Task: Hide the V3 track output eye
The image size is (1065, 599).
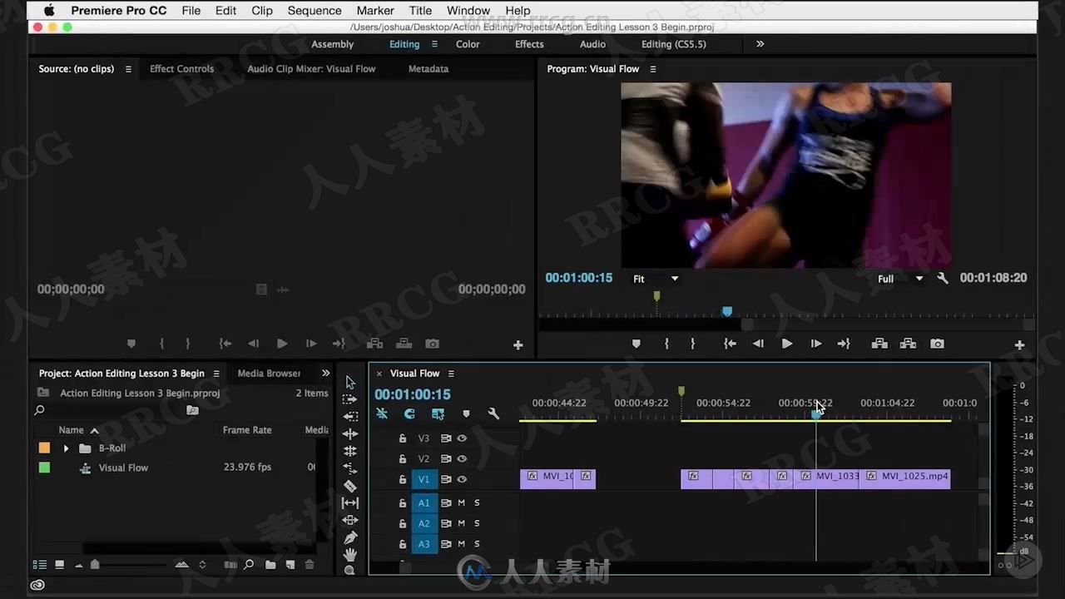Action: 462,438
